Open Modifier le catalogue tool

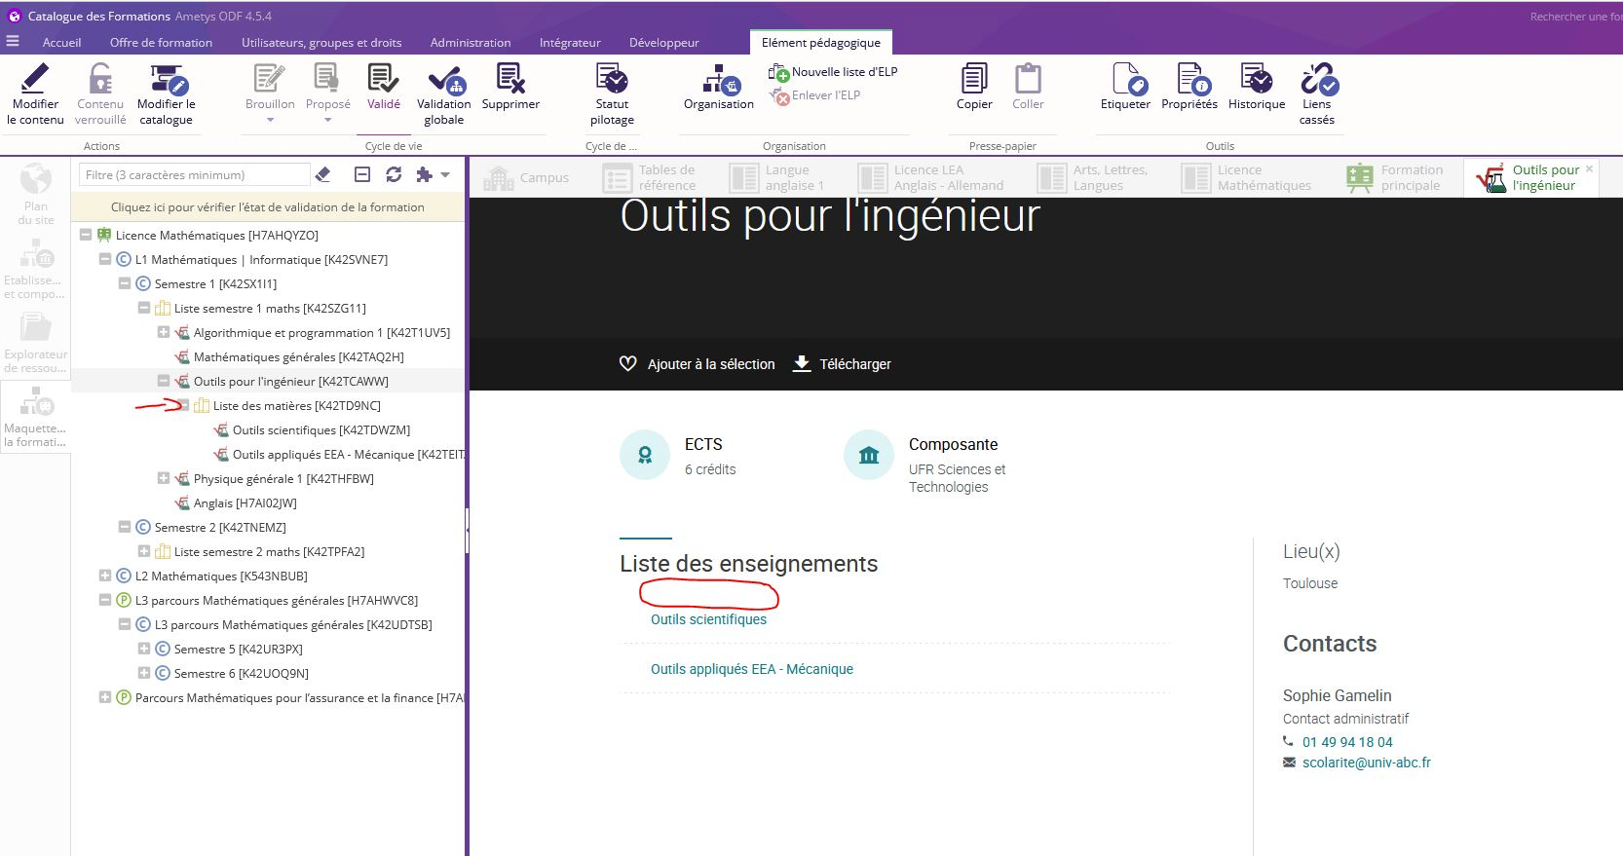167,79
